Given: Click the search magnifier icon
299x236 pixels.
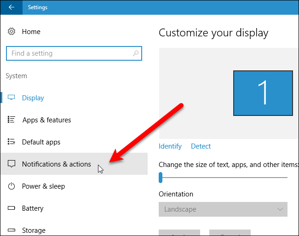Looking at the screenshot, I should click(136, 53).
